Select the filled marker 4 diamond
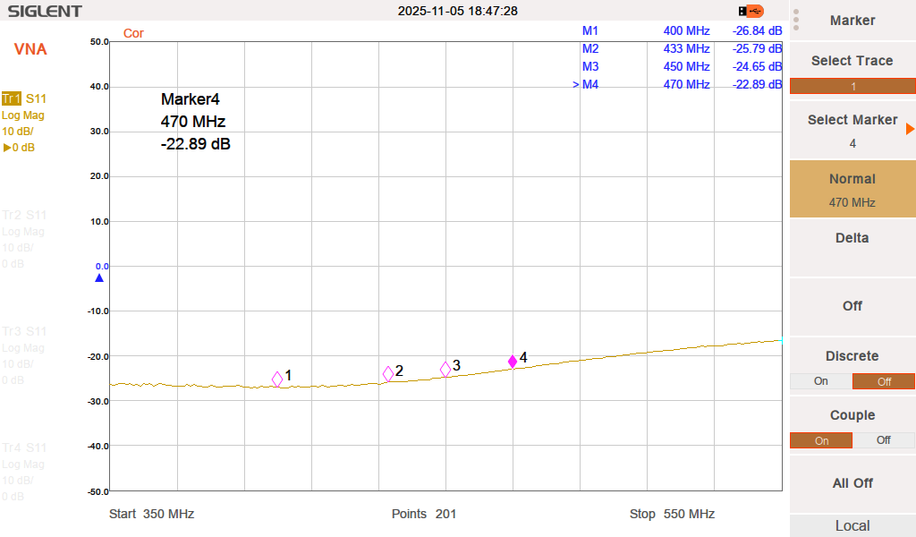The height and width of the screenshot is (537, 916). [x=513, y=362]
